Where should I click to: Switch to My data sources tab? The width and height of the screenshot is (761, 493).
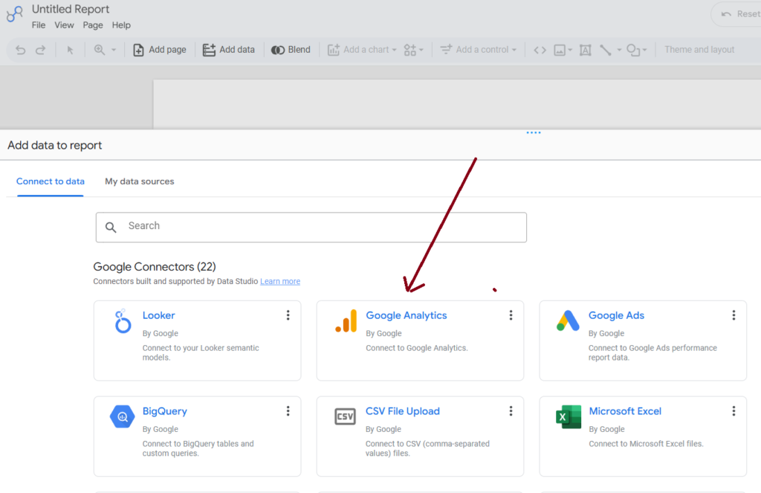139,181
